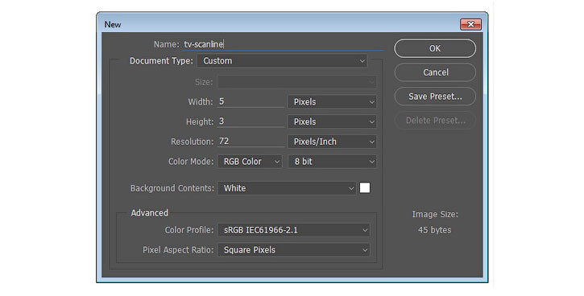Click the Name field containing tv-scanline
Screen dimensions: 584x296
(283, 44)
